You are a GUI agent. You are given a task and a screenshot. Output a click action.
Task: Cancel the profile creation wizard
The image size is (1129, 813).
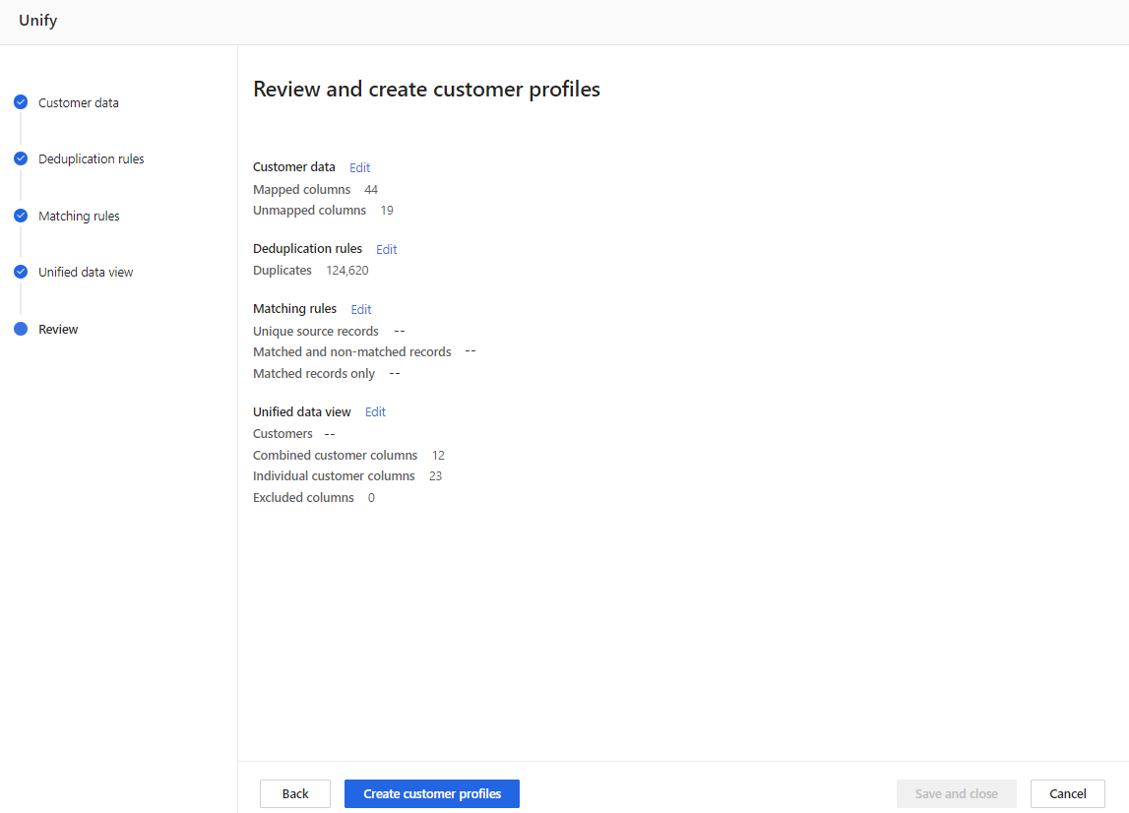(1067, 793)
